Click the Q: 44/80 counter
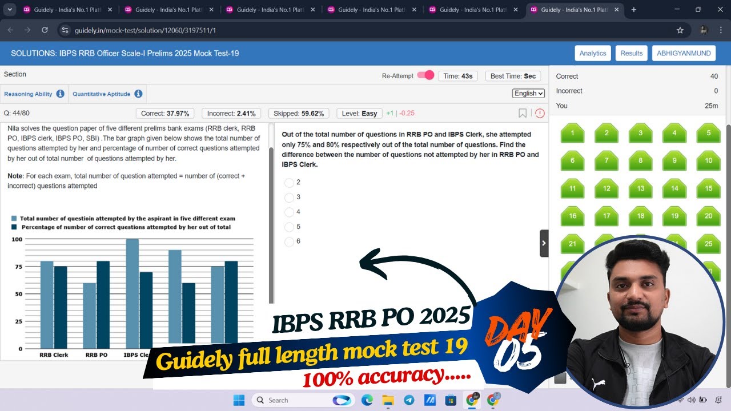The width and height of the screenshot is (731, 411). pyautogui.click(x=17, y=114)
